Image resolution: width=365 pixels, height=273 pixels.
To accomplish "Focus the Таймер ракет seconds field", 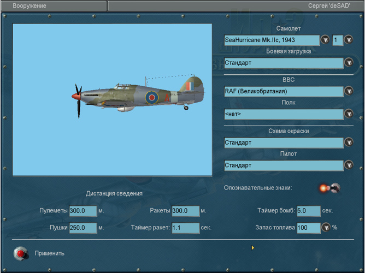I will (185, 228).
